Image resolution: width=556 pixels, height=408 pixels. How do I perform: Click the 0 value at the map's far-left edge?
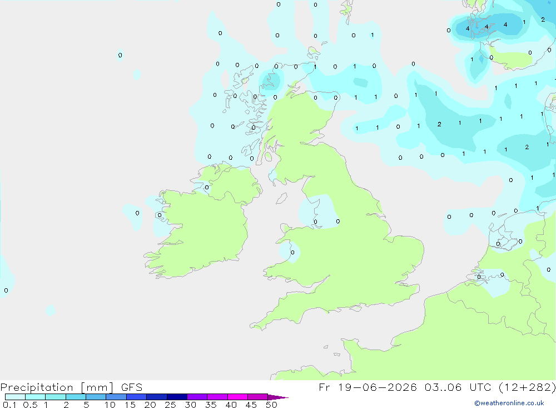tap(6, 291)
